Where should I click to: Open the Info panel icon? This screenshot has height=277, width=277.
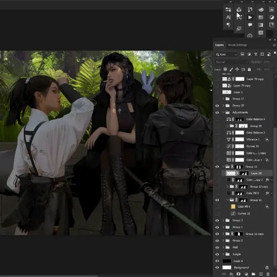tap(250, 36)
